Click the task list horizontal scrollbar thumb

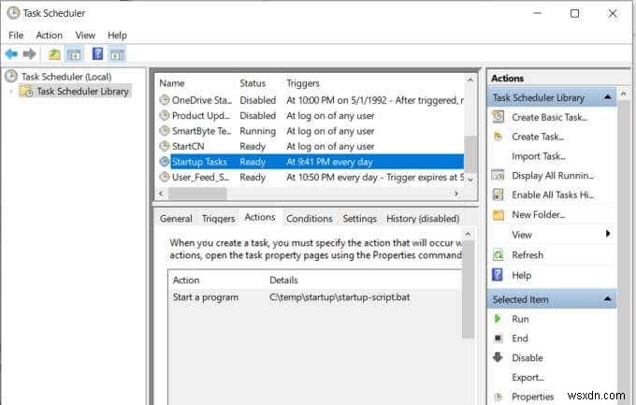tap(197, 194)
